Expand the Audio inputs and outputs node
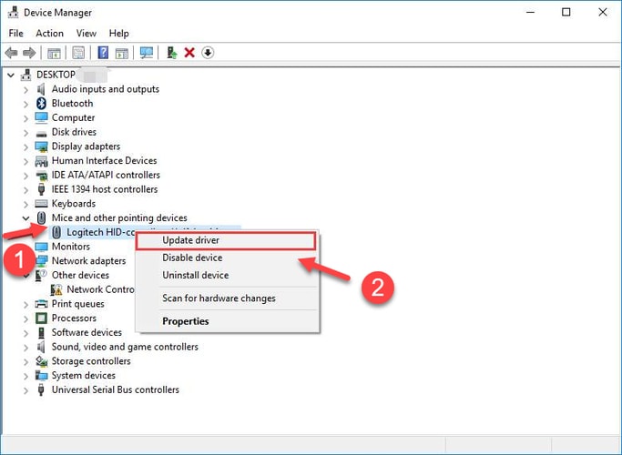This screenshot has height=455, width=622. click(25, 89)
